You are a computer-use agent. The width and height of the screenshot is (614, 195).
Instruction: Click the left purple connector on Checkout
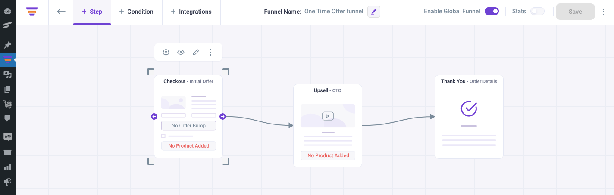point(154,116)
